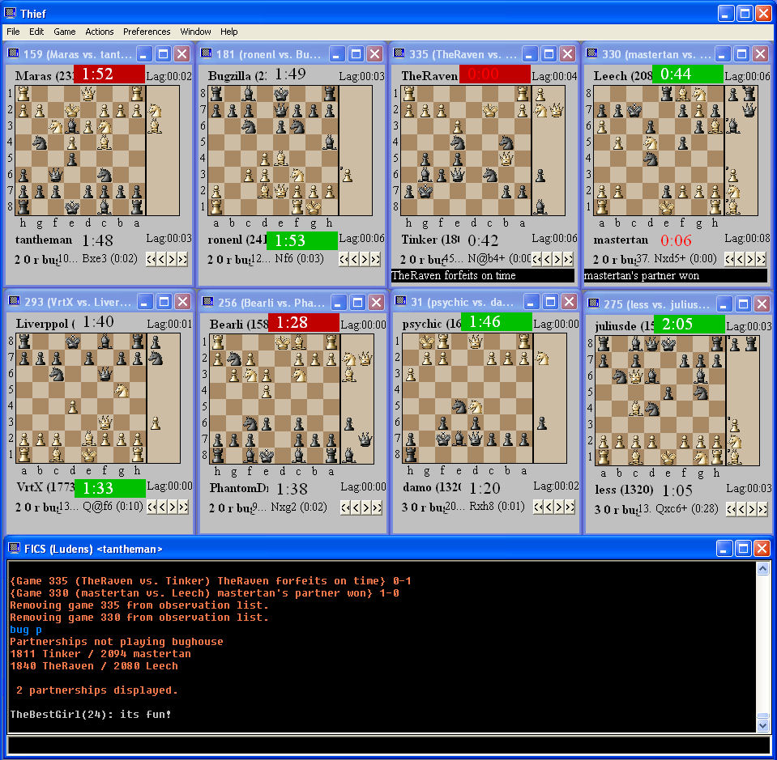This screenshot has height=760, width=777.
Task: Jump to first move in game 31 psychic
Action: point(538,507)
